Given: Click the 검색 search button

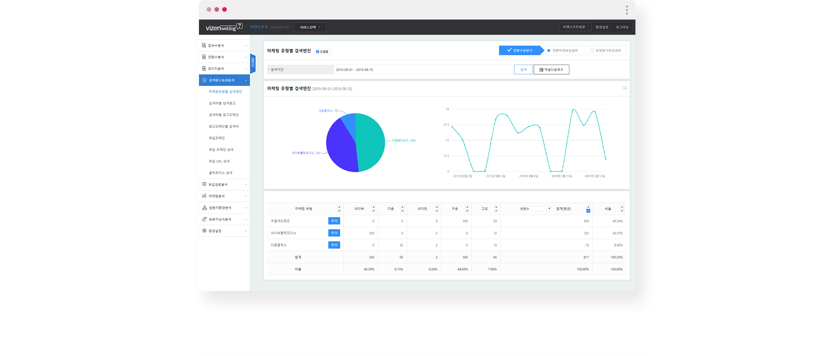Looking at the screenshot, I should pyautogui.click(x=523, y=69).
